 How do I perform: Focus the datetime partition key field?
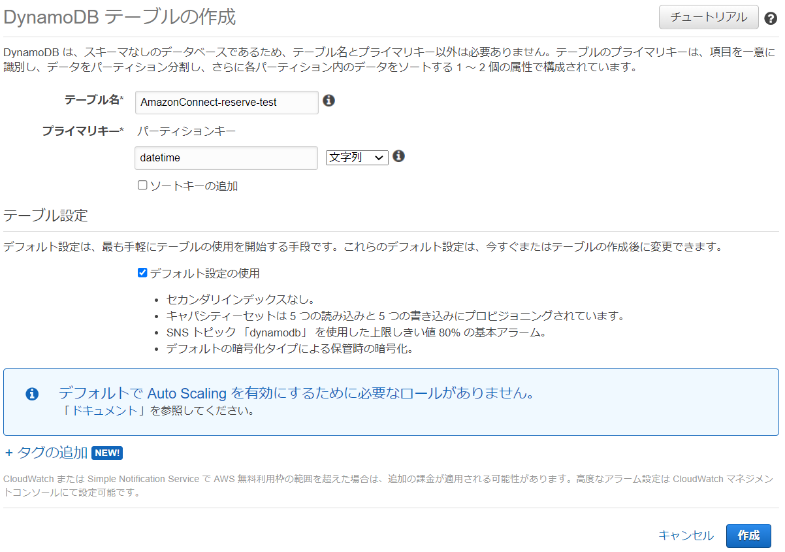coord(227,158)
